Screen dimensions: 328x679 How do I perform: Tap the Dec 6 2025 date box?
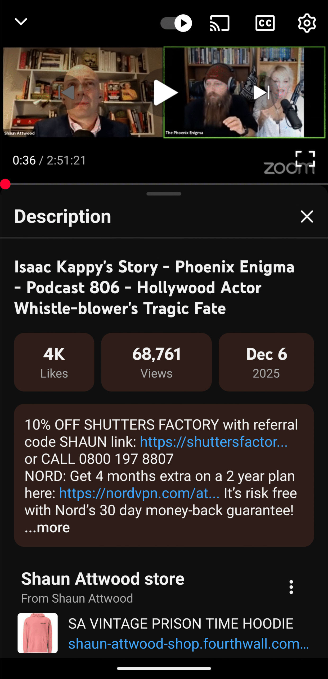pyautogui.click(x=266, y=362)
